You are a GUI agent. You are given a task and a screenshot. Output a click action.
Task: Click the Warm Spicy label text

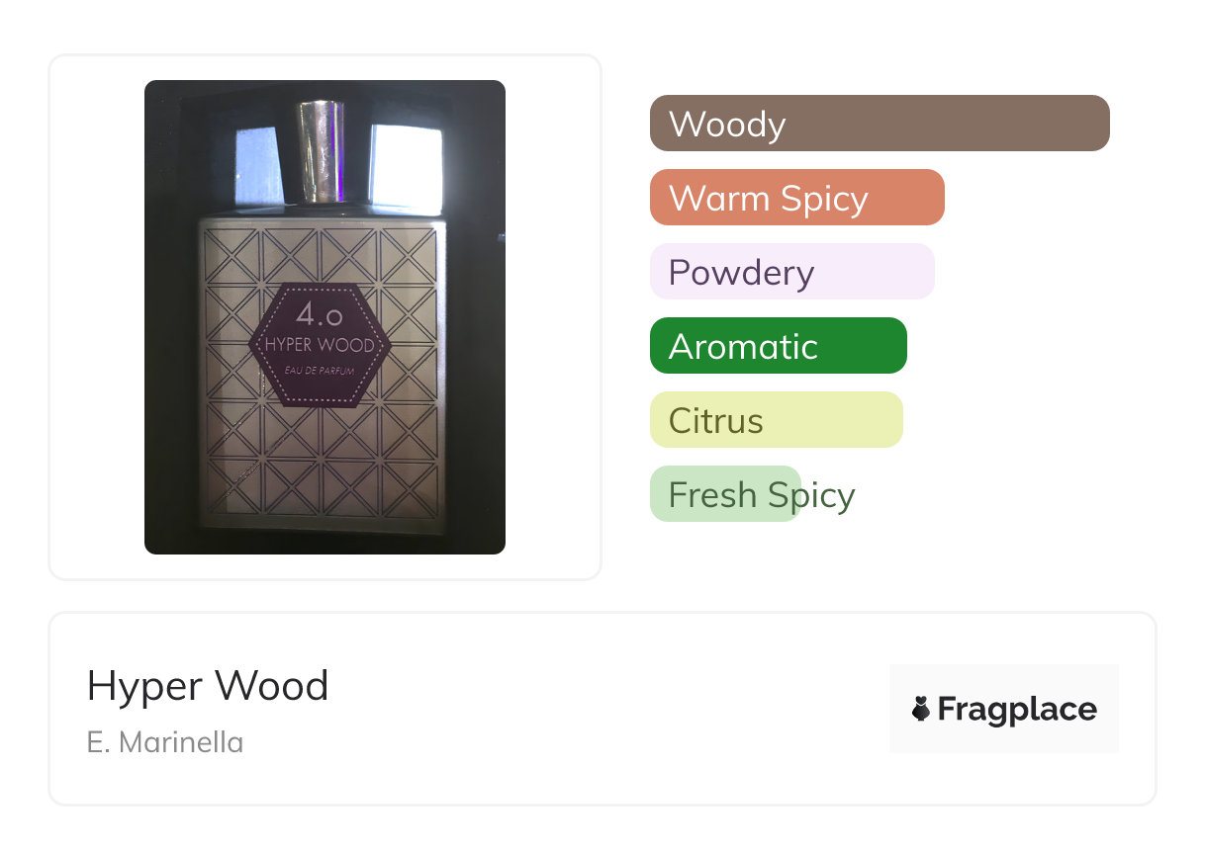[769, 199]
